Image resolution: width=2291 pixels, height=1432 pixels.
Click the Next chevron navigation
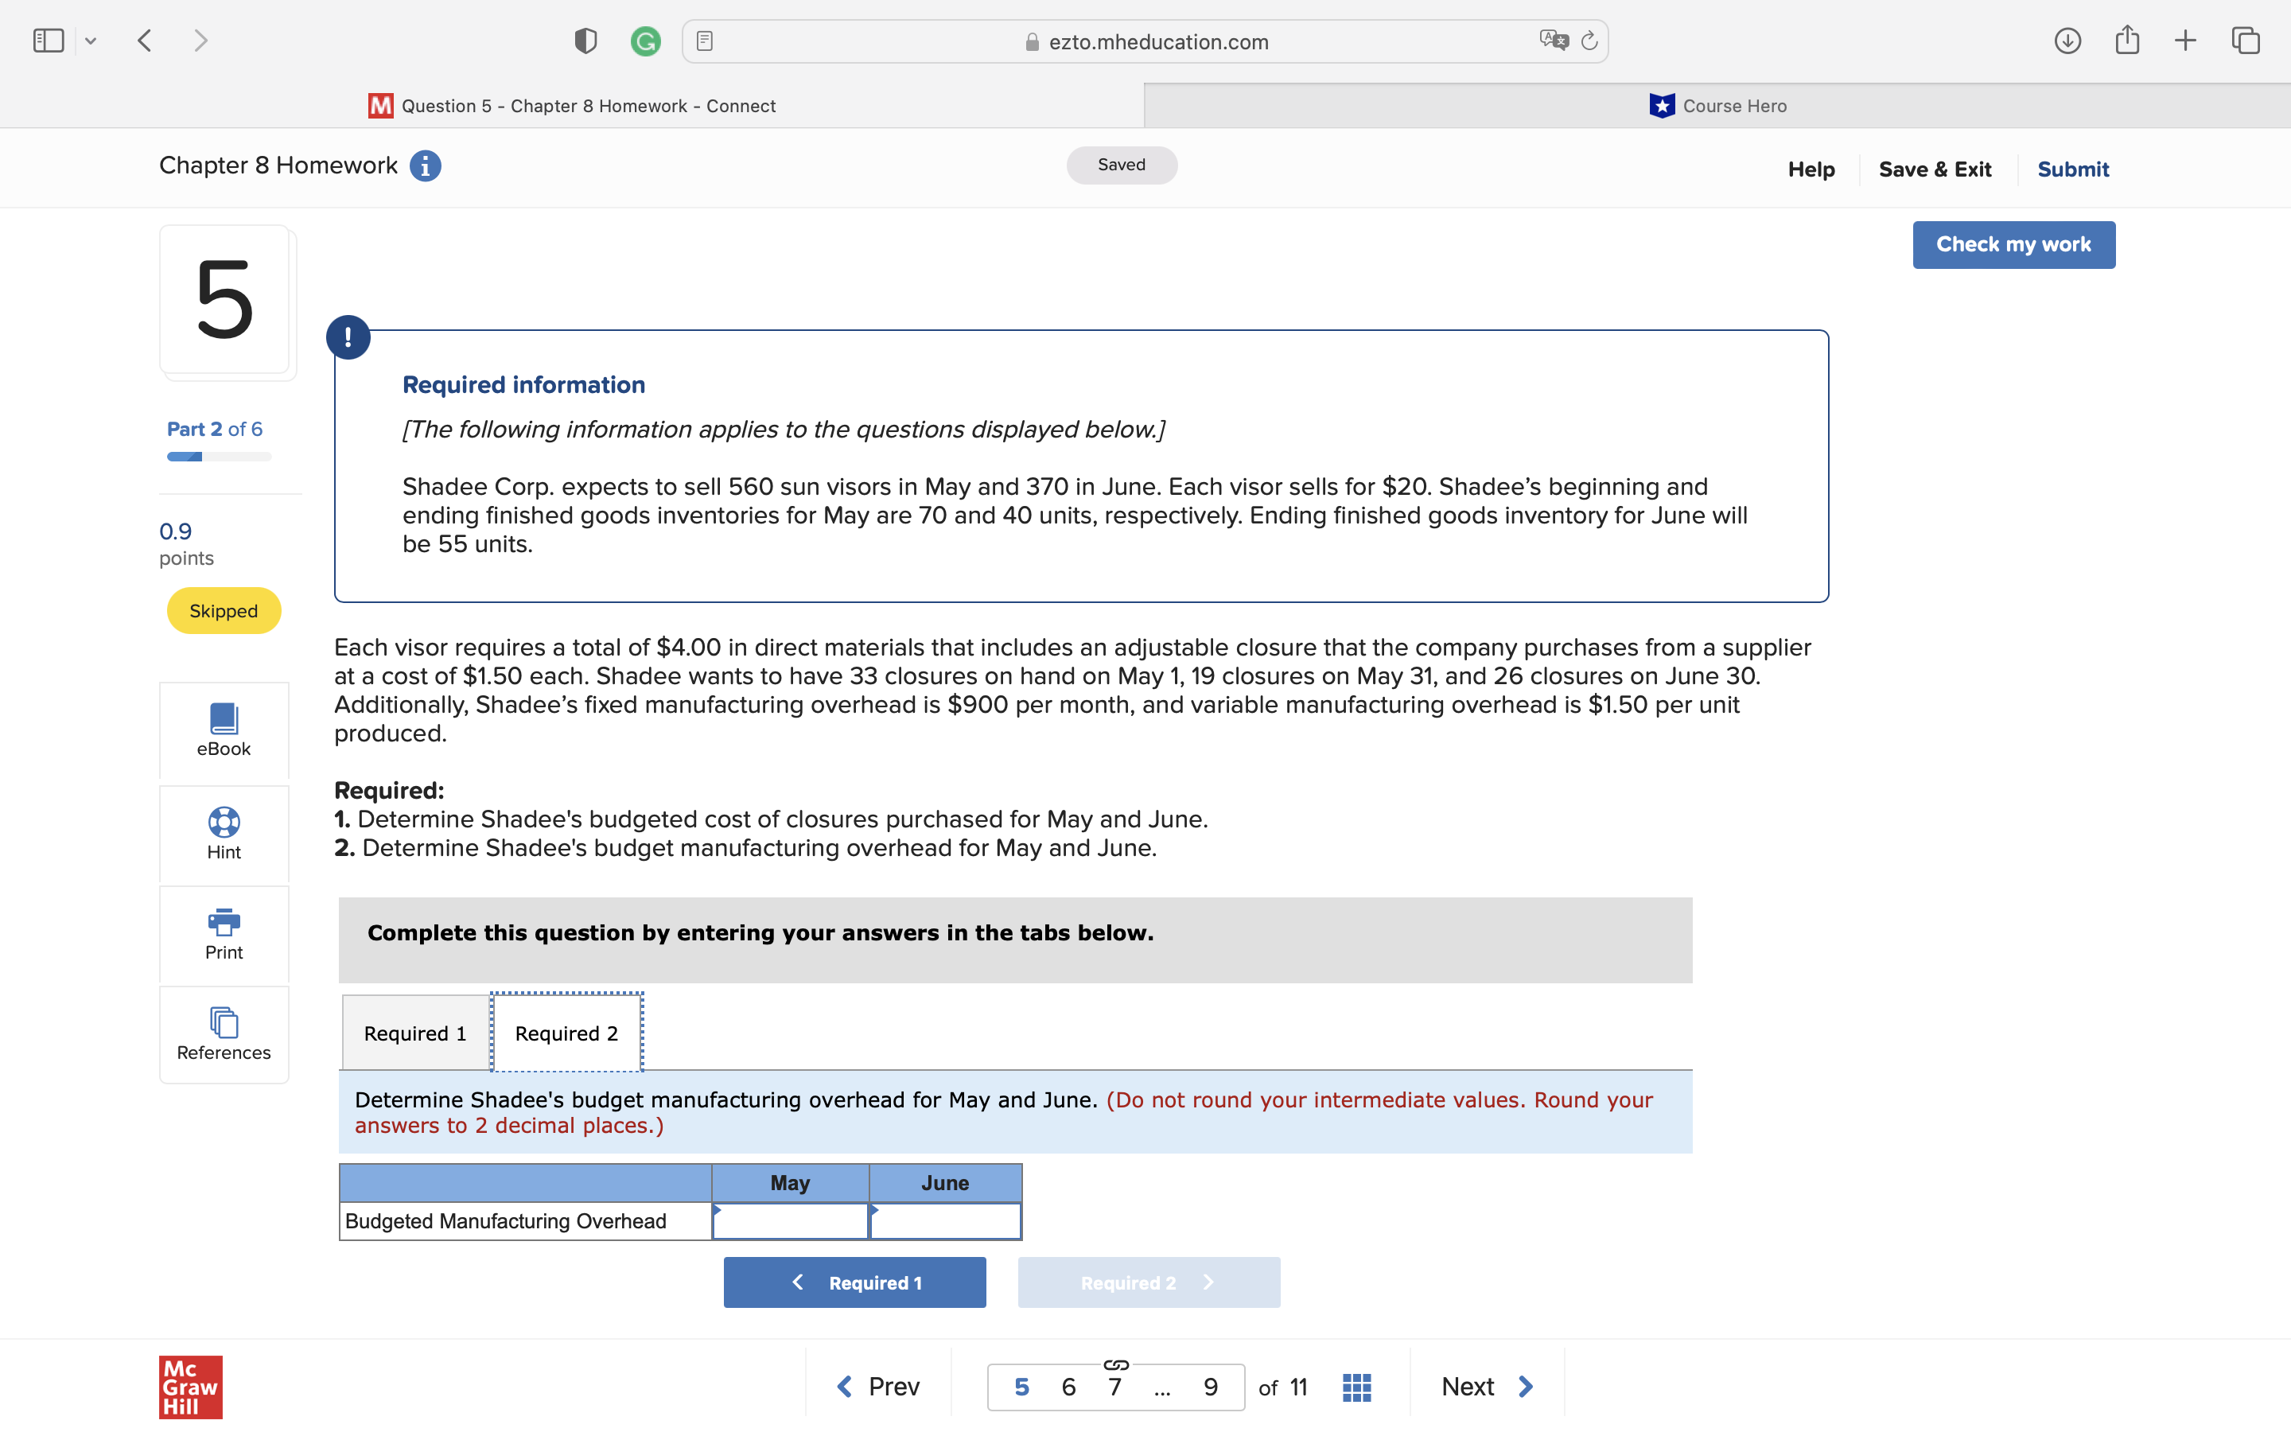tap(1524, 1386)
